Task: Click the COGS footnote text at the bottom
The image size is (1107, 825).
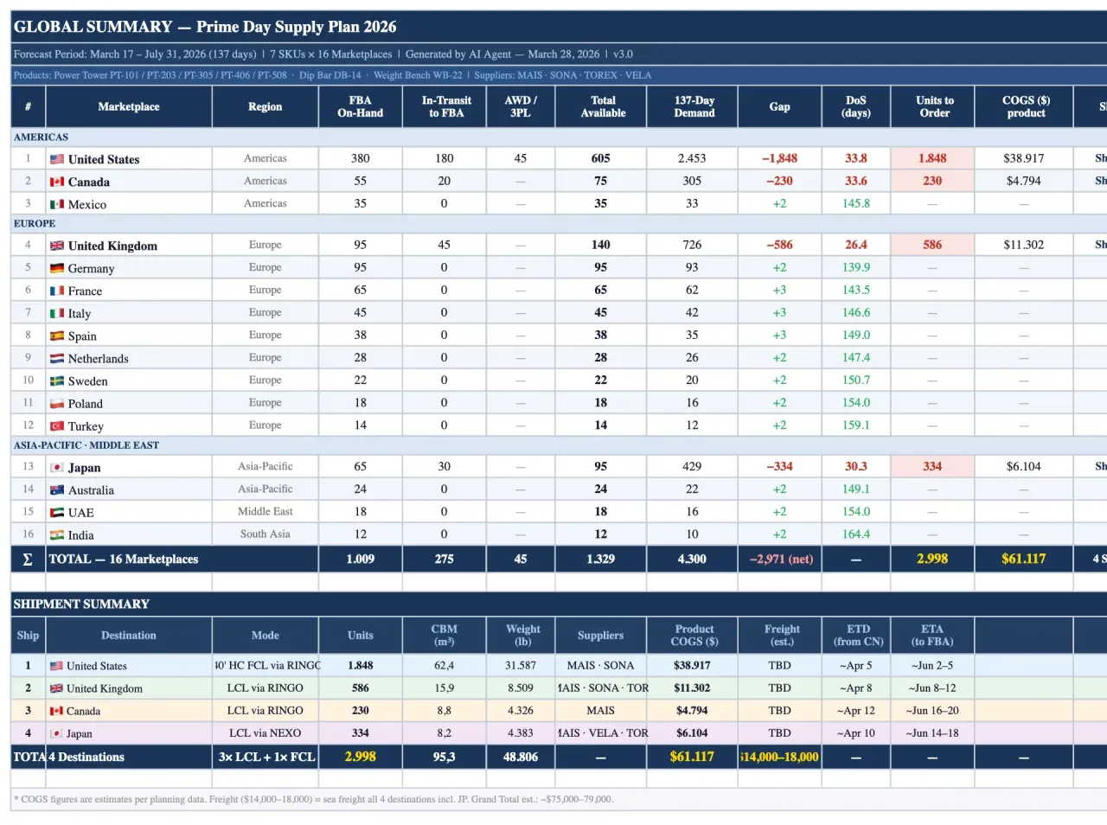Action: click(314, 799)
